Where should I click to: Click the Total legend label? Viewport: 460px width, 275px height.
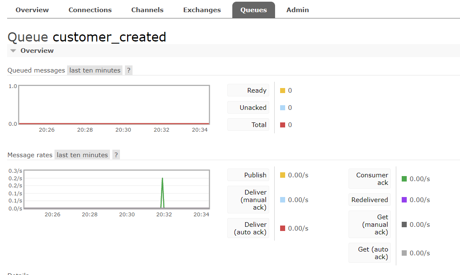pyautogui.click(x=248, y=125)
